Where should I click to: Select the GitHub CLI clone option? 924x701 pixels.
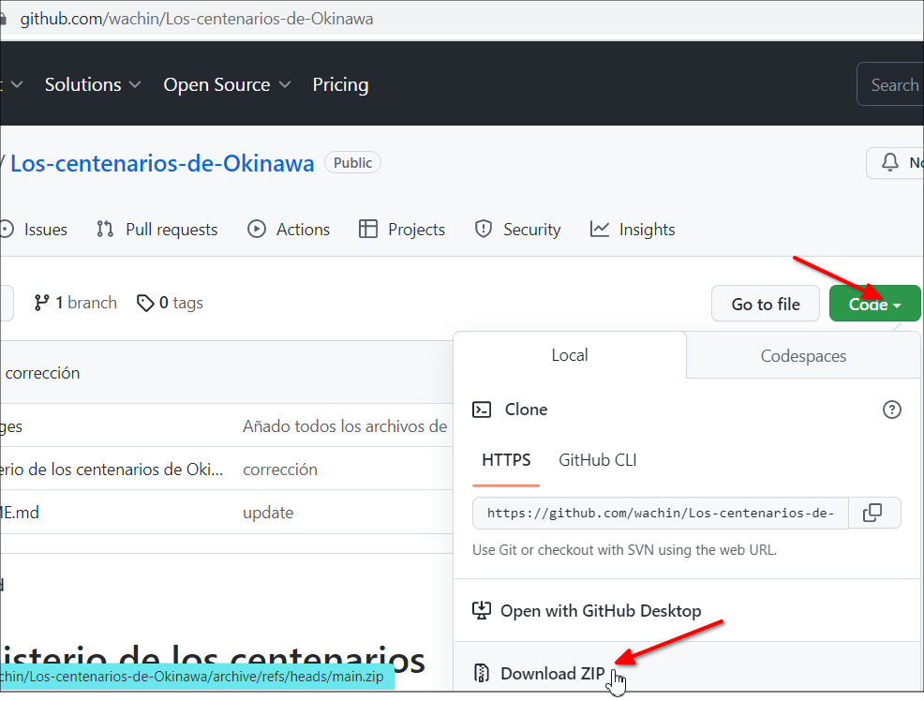[x=598, y=460]
